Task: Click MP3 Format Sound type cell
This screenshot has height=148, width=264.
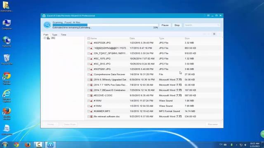Action: point(170,111)
